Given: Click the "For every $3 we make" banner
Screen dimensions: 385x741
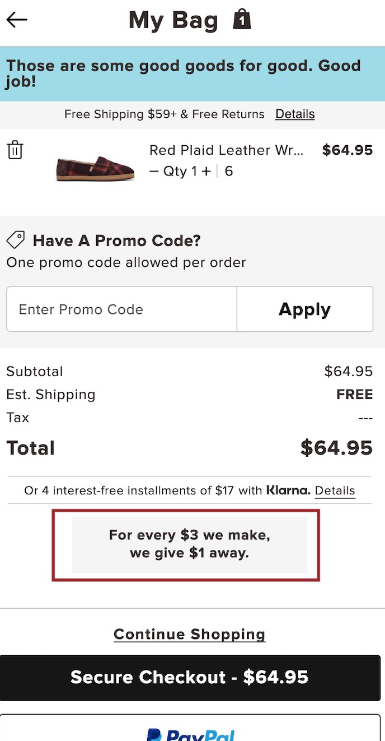Looking at the screenshot, I should [x=190, y=544].
